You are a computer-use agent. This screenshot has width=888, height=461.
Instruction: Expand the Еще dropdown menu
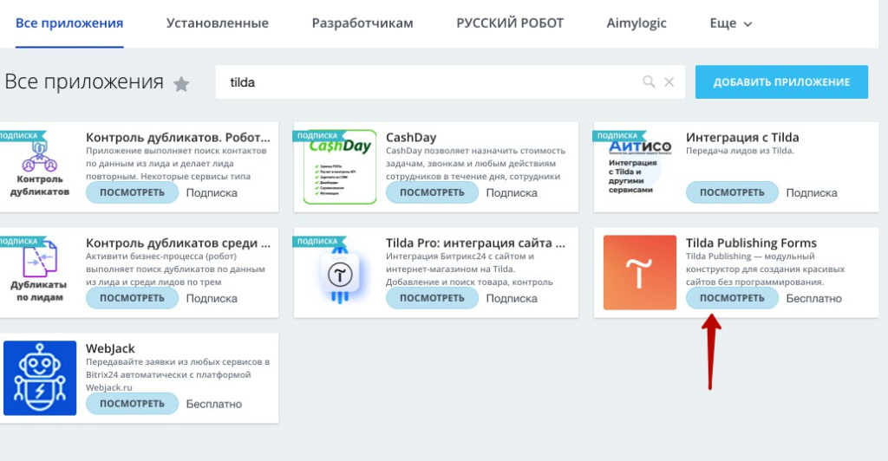[730, 23]
